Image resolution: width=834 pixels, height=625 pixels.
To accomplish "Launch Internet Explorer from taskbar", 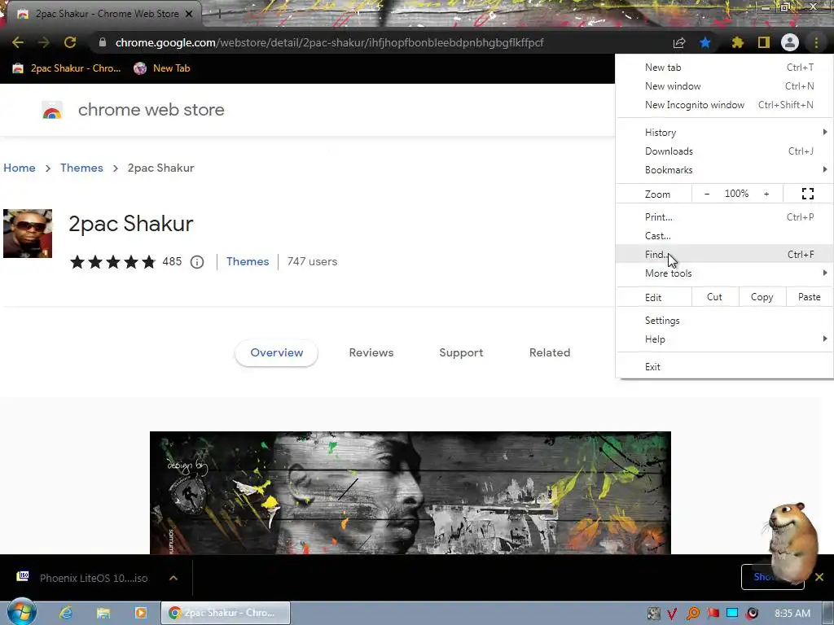I will 66,613.
